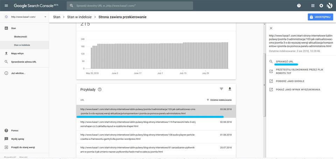Click the magnifier icon beside SPRAWDŹ URL

[x=271, y=62]
